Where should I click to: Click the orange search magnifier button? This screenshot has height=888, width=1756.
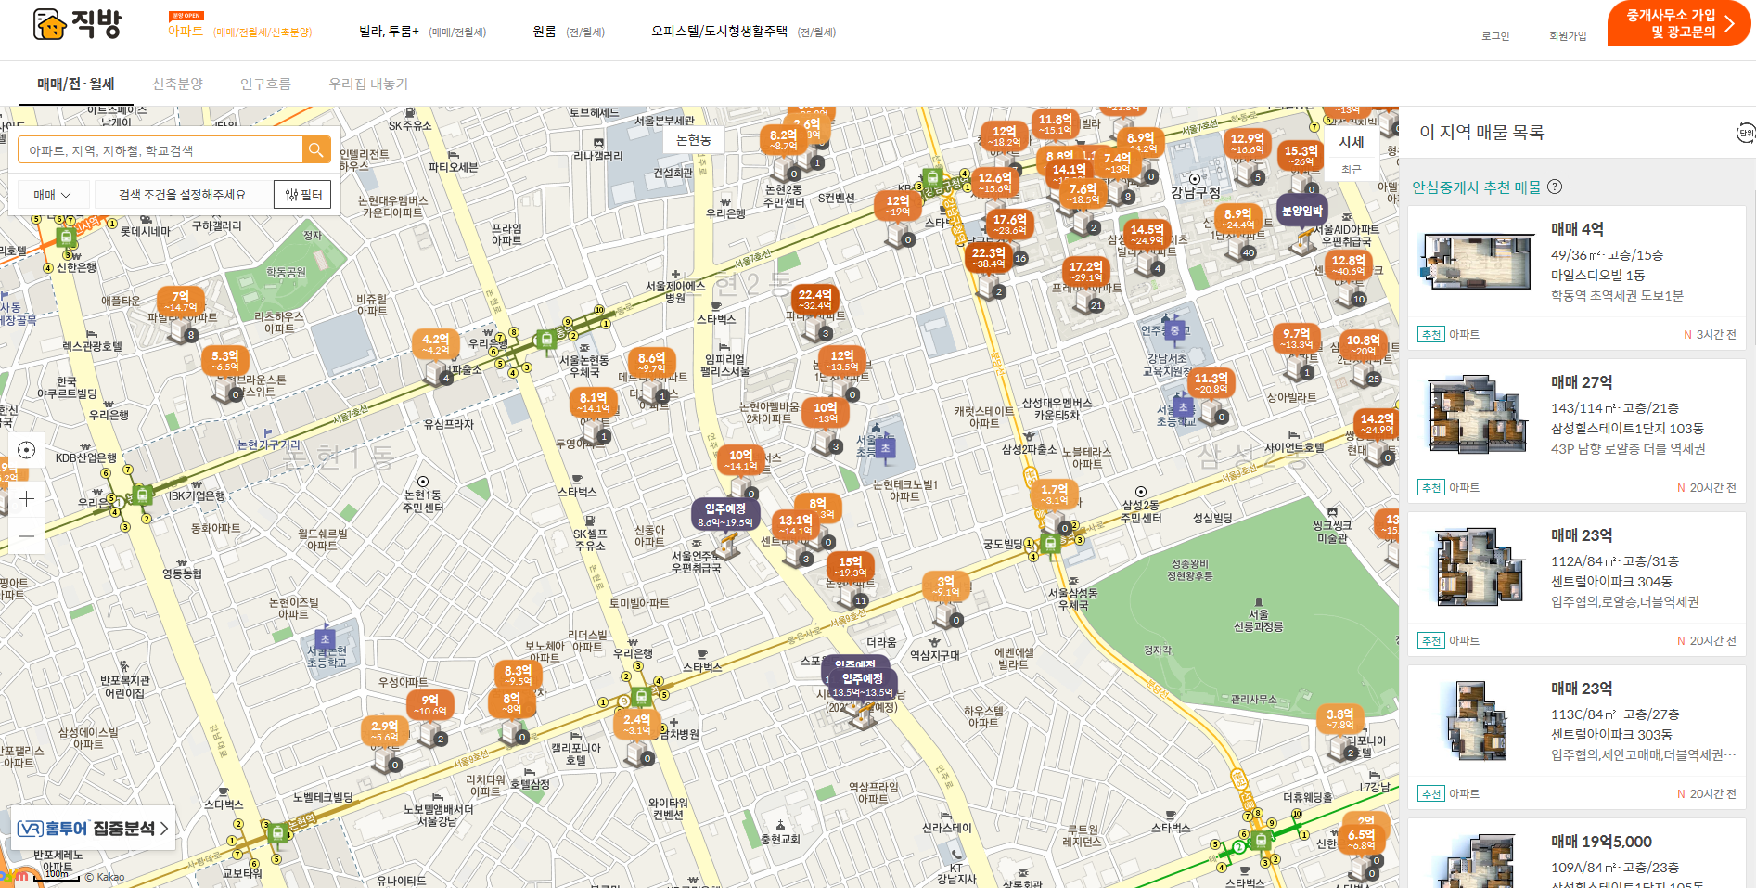pos(316,150)
